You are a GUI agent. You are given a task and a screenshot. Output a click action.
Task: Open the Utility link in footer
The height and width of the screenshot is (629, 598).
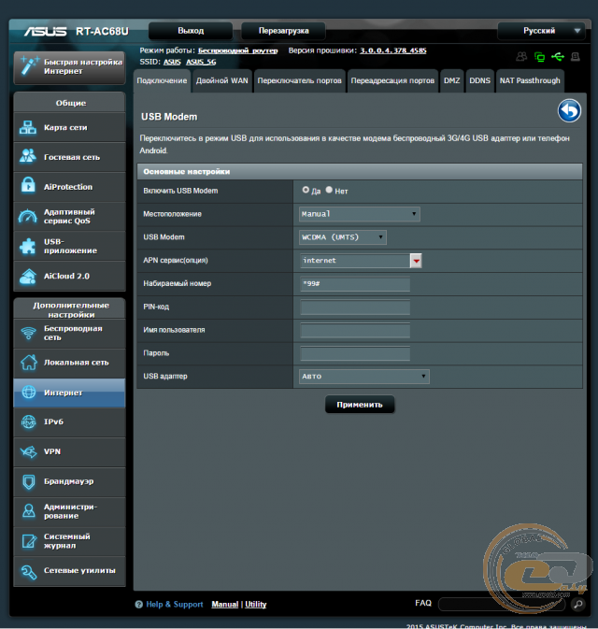256,605
